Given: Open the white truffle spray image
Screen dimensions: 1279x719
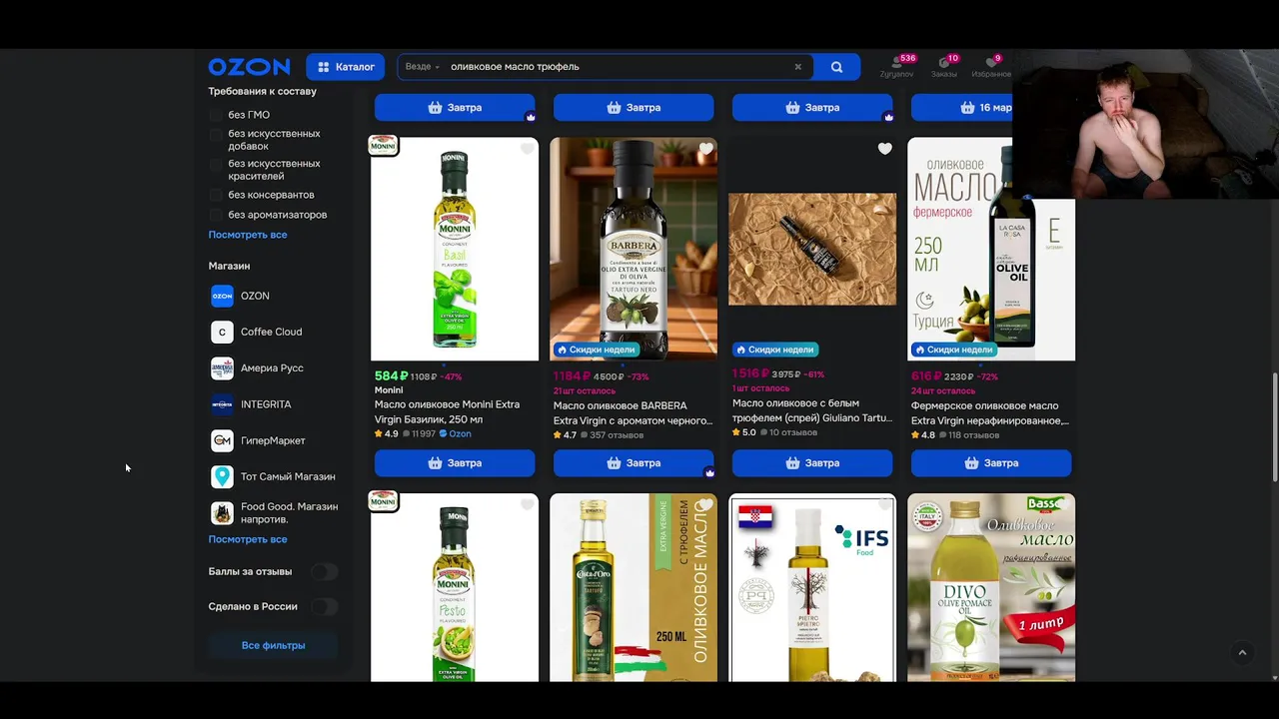Looking at the screenshot, I should point(812,249).
